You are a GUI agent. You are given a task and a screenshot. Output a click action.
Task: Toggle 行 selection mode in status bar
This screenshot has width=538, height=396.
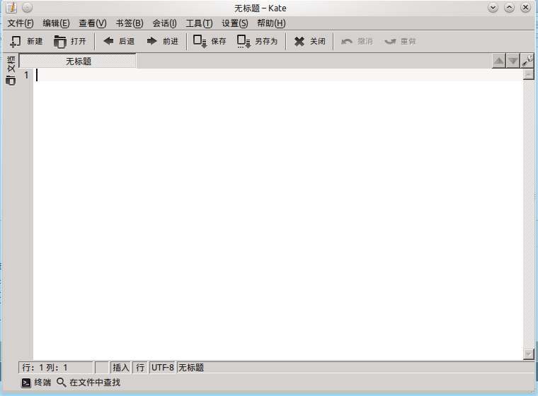click(x=140, y=368)
